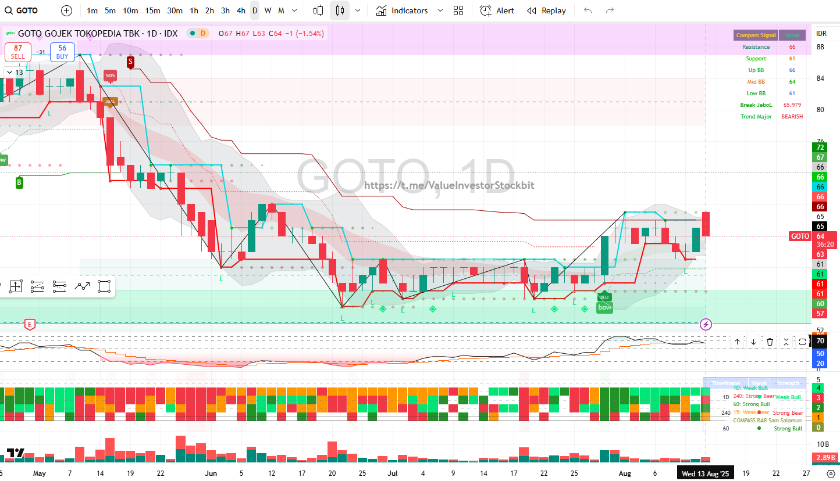Image resolution: width=840 pixels, height=481 pixels.
Task: Expand the chart style dropdown
Action: click(x=357, y=10)
